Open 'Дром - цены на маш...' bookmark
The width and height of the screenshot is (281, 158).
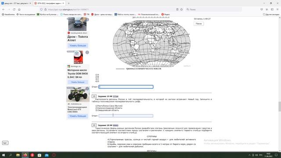(102, 14)
